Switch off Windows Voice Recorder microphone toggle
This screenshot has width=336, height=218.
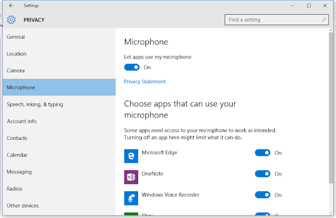pos(262,195)
